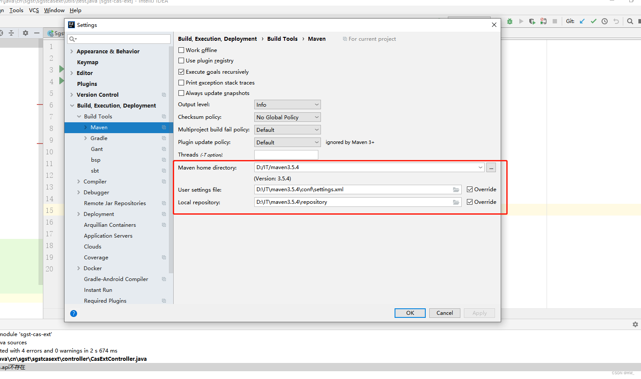Expand Editor settings node arrow
Image resolution: width=641 pixels, height=379 pixels.
[x=71, y=73]
